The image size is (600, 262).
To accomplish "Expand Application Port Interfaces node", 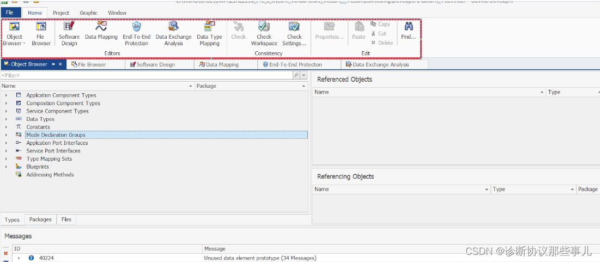I will (x=6, y=143).
